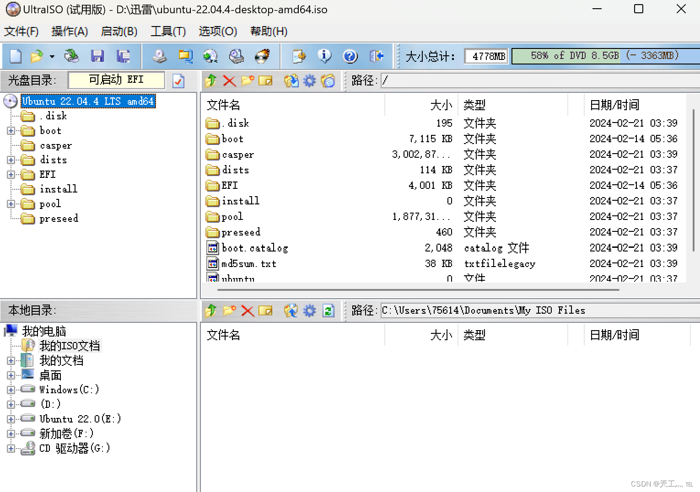Image resolution: width=700 pixels, height=492 pixels.
Task: Click the disc file list horizontal scrollbar
Action: [418, 289]
